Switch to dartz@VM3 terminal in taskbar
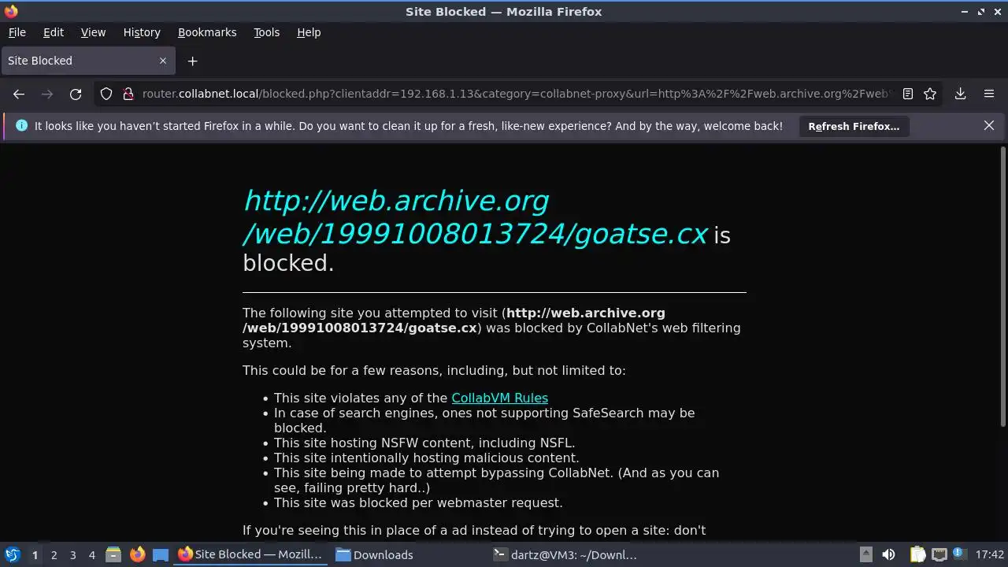This screenshot has width=1008, height=567. [567, 554]
